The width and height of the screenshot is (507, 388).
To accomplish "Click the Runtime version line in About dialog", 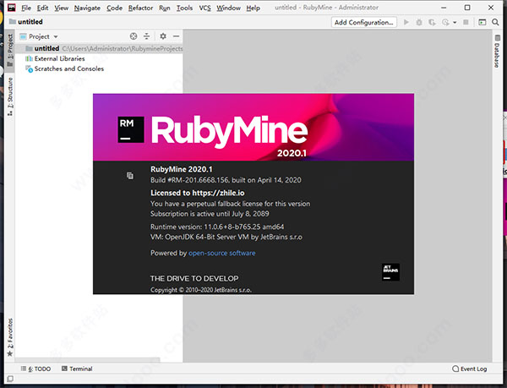I will click(x=217, y=227).
